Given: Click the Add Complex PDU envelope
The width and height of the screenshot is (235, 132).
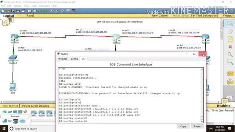Looking at the screenshot, I should click(230, 82).
